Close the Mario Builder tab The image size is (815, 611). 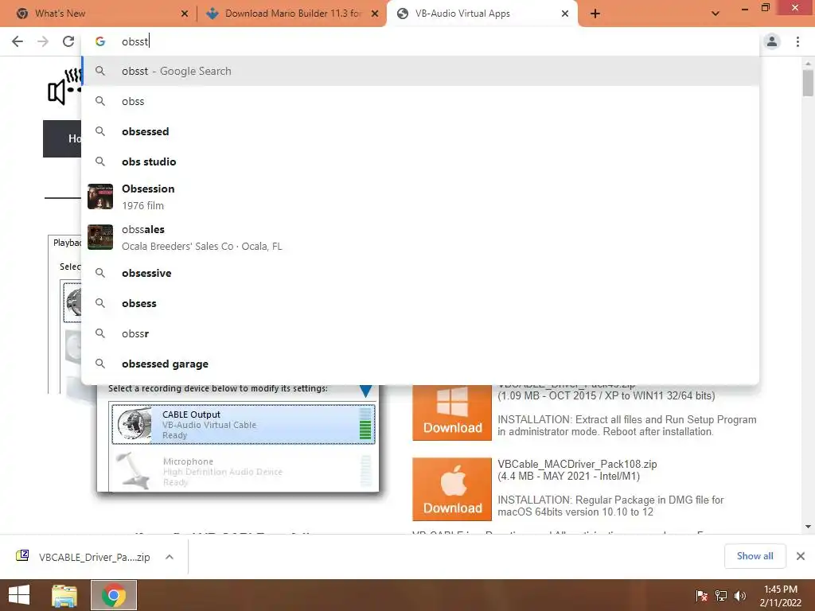(x=375, y=14)
